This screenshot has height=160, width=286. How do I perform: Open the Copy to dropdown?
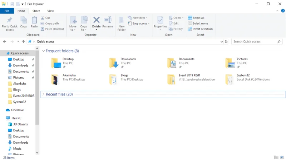pos(84,24)
